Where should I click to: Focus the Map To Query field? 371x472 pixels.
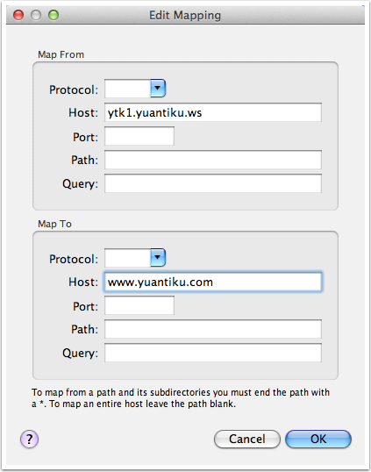213,353
